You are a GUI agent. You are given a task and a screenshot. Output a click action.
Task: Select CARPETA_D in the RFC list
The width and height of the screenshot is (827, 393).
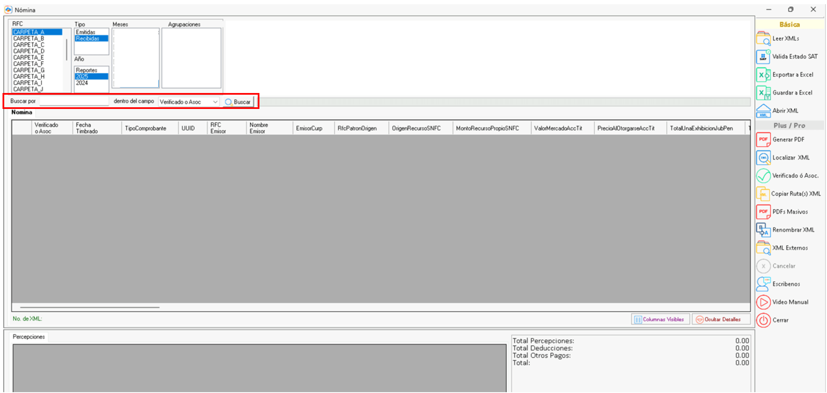tap(29, 51)
